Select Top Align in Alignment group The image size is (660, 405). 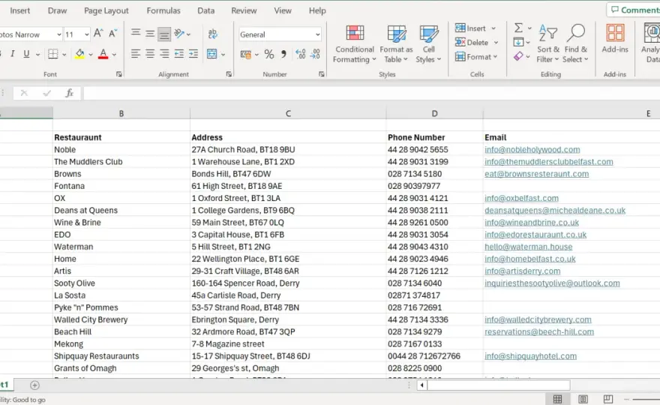(136, 34)
